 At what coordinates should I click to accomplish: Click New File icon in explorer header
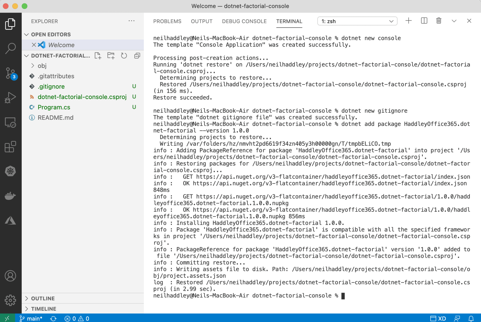click(x=98, y=56)
